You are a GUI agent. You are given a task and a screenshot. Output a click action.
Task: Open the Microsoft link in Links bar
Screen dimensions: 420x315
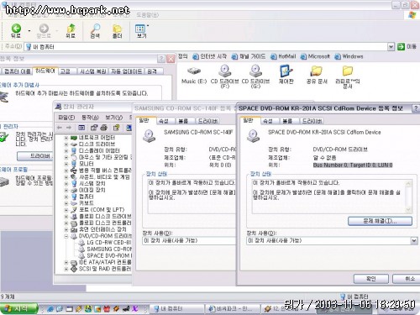tap(315, 56)
